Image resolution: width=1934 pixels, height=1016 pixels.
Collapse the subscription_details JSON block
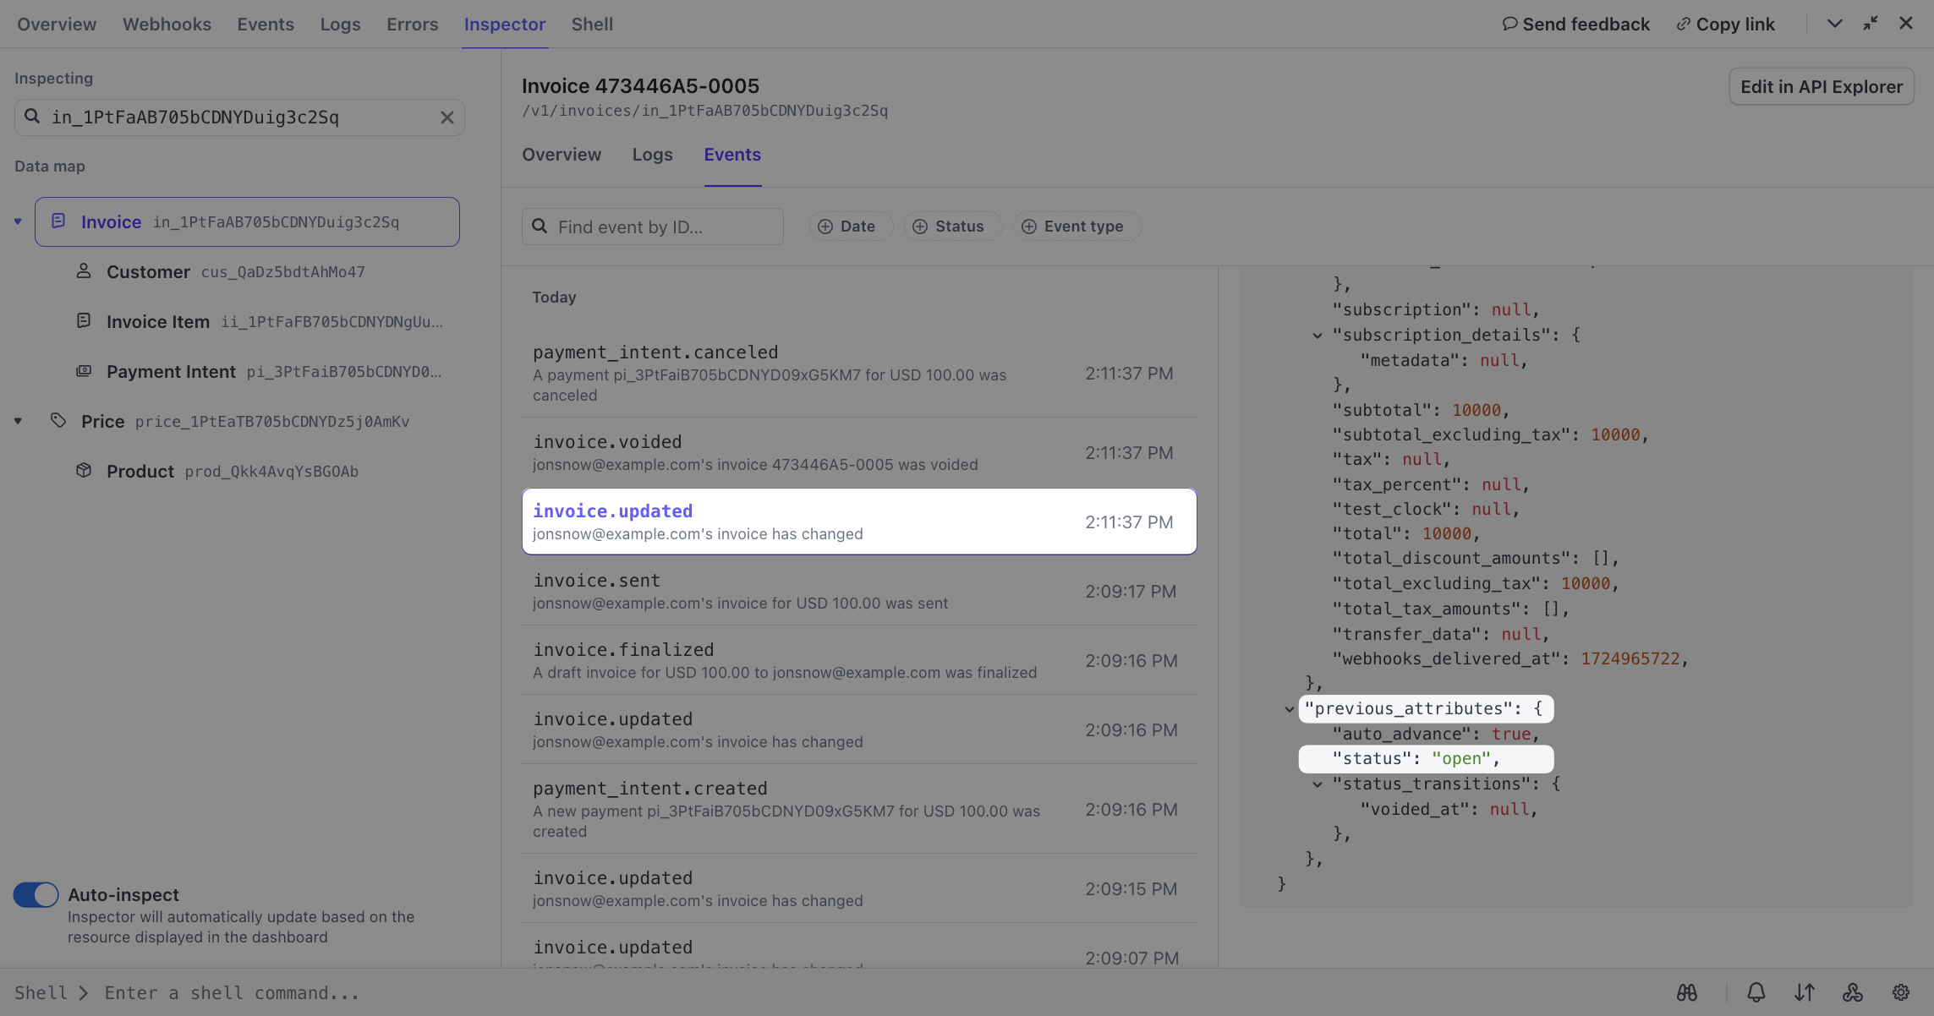tap(1317, 336)
